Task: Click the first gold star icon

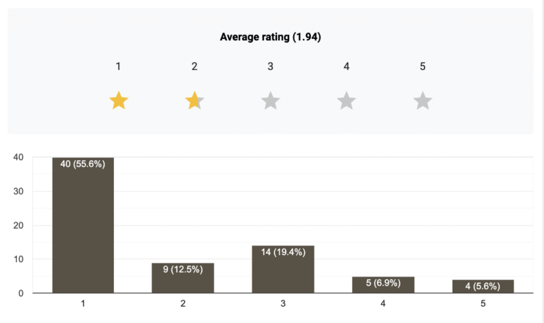Action: click(x=119, y=101)
